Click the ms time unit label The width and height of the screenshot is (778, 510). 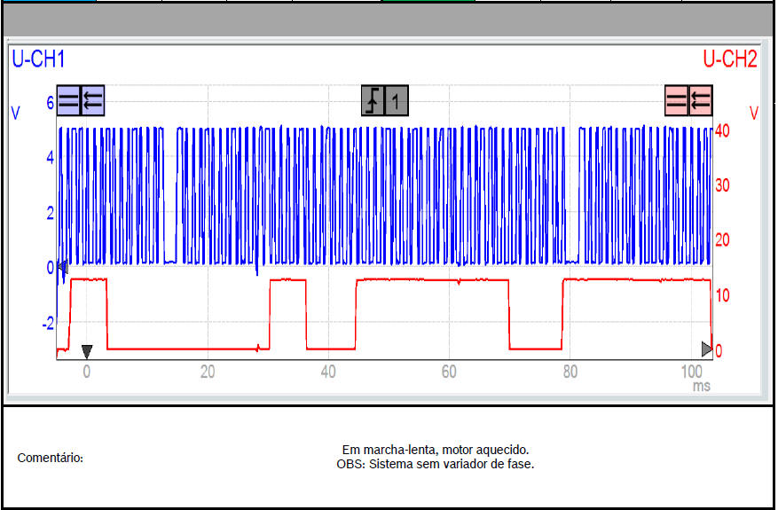702,387
